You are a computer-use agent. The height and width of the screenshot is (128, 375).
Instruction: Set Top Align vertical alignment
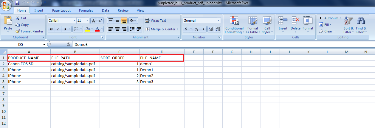click(x=110, y=21)
